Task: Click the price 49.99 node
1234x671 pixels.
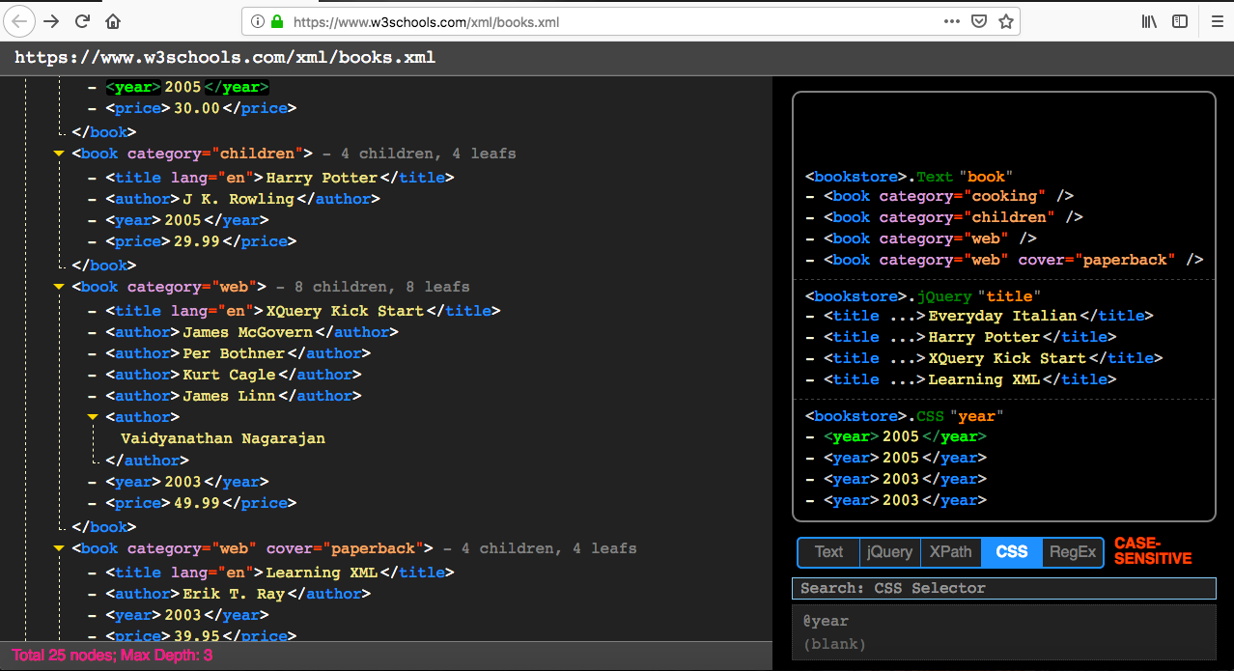Action: 201,503
